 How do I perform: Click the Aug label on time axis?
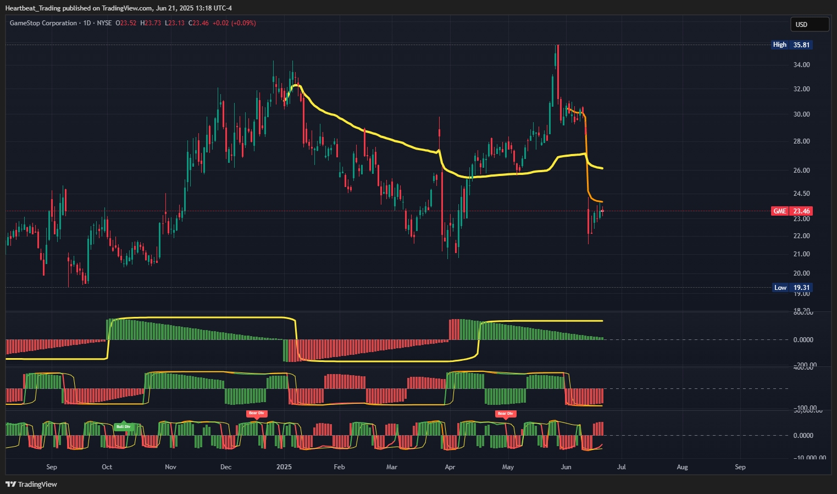coord(682,467)
